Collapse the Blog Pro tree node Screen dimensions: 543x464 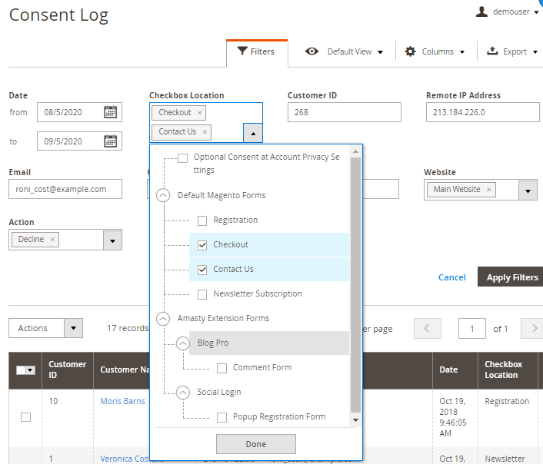point(183,343)
